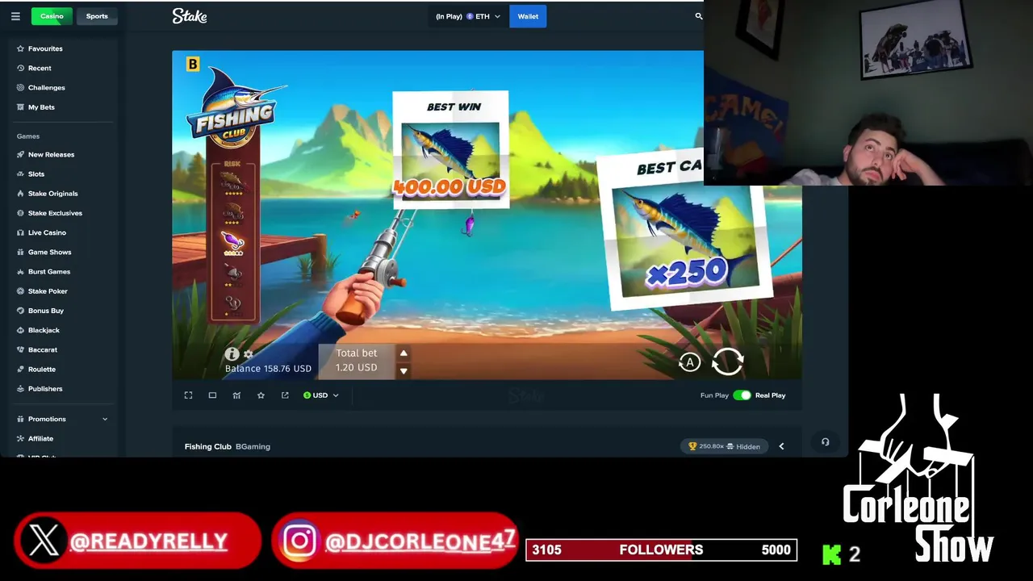Click the BGaming B badge
Screen dimensions: 1033x581
point(193,64)
